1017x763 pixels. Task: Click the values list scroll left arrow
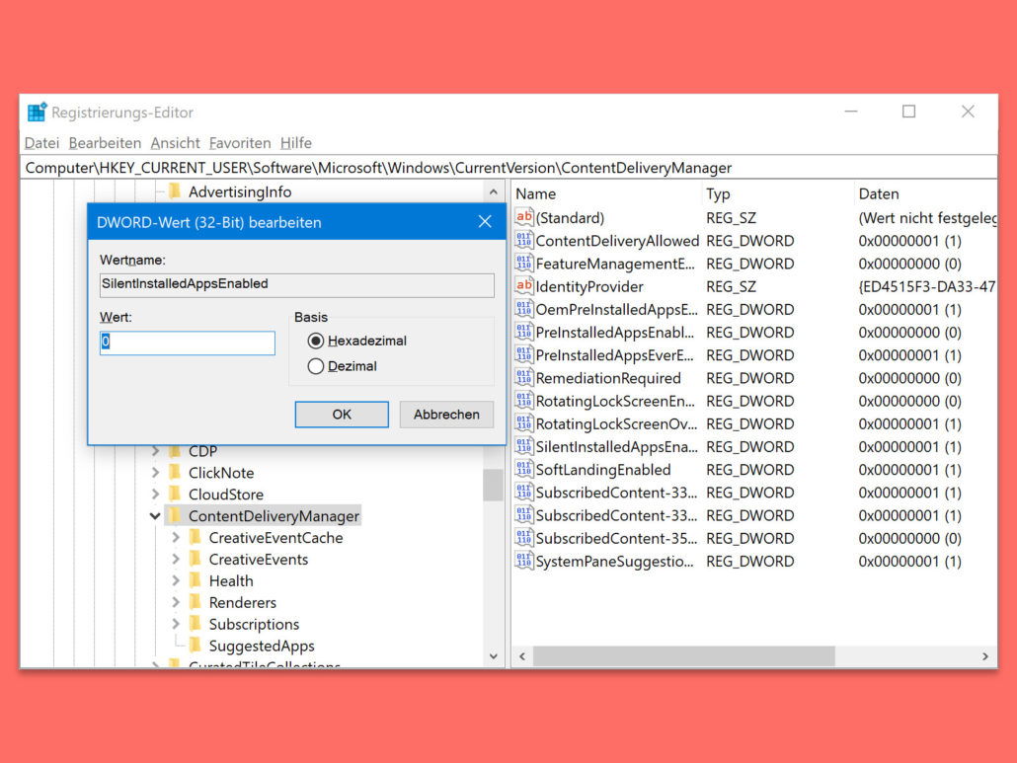pos(522,656)
